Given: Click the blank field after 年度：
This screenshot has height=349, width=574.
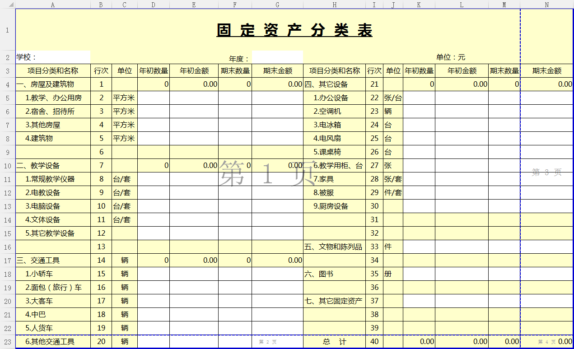Looking at the screenshot, I should pyautogui.click(x=277, y=58).
